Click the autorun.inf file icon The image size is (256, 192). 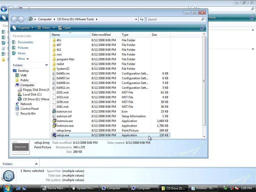(54, 116)
